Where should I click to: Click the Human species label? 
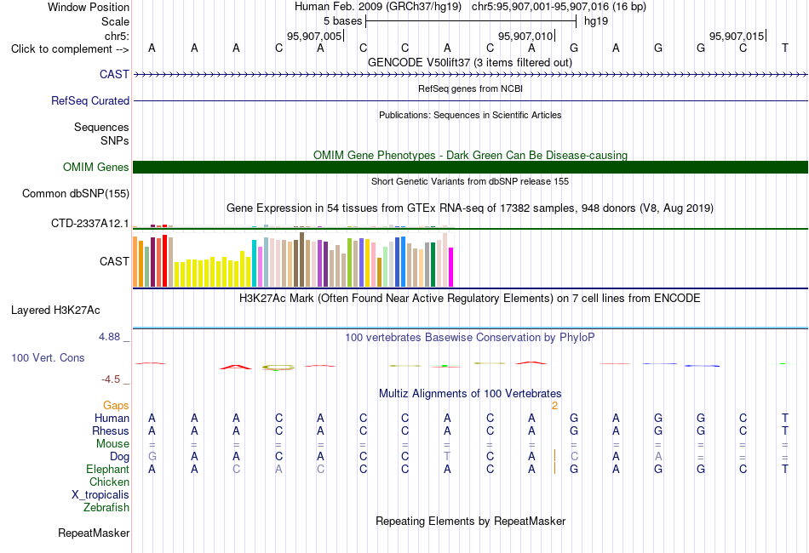(x=112, y=418)
